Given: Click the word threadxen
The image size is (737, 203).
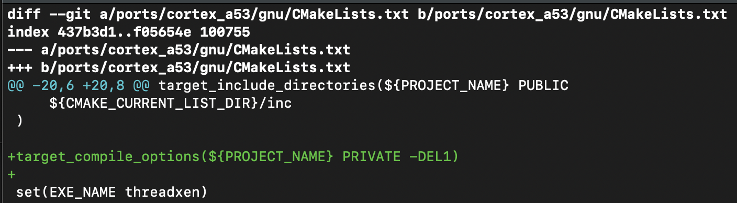Looking at the screenshot, I should pyautogui.click(x=162, y=193).
